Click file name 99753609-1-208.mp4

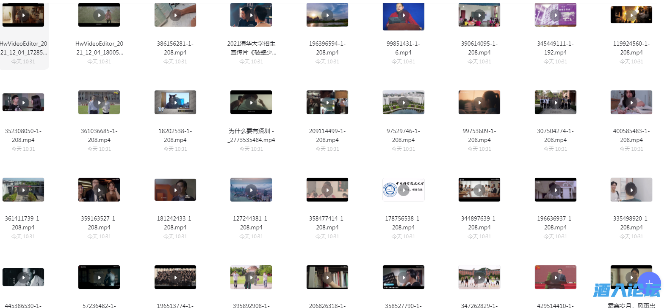click(x=479, y=135)
